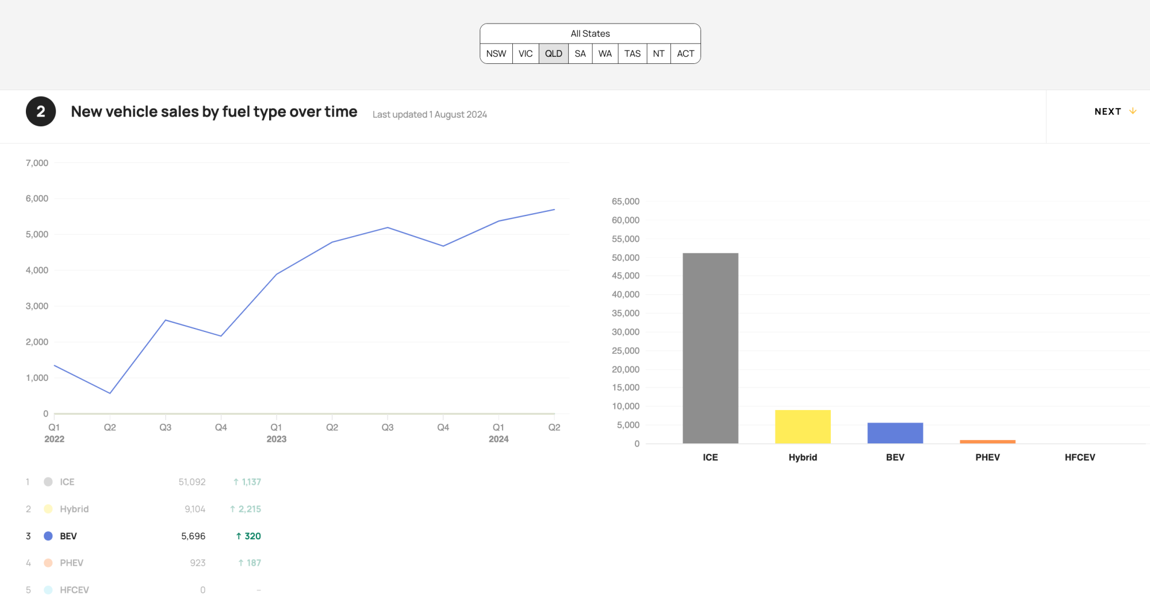Viewport: 1150px width, 614px height.
Task: Switch to VIC state filter
Action: pos(526,53)
